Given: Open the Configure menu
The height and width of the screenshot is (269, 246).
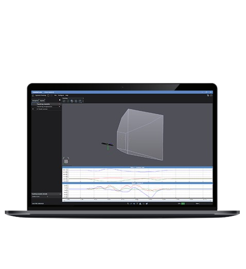Looking at the screenshot, I should tap(61, 95).
